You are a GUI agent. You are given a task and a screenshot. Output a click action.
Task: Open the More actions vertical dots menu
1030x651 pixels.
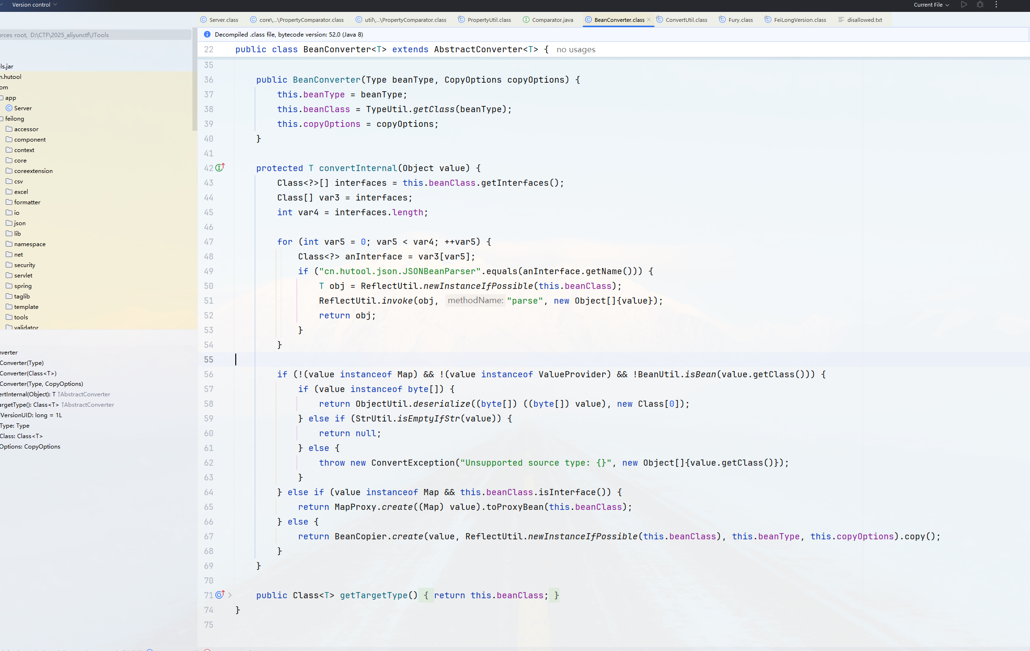click(x=996, y=5)
